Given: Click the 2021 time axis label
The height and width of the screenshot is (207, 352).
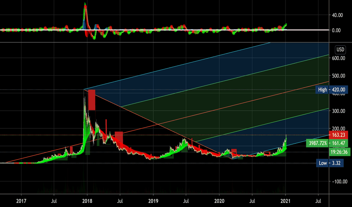Looking at the screenshot, I should [285, 201].
